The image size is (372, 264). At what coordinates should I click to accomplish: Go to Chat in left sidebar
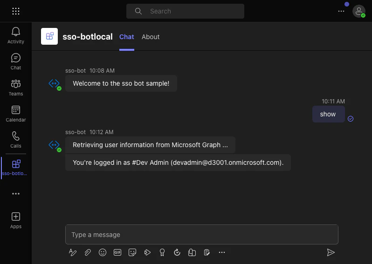(x=16, y=61)
